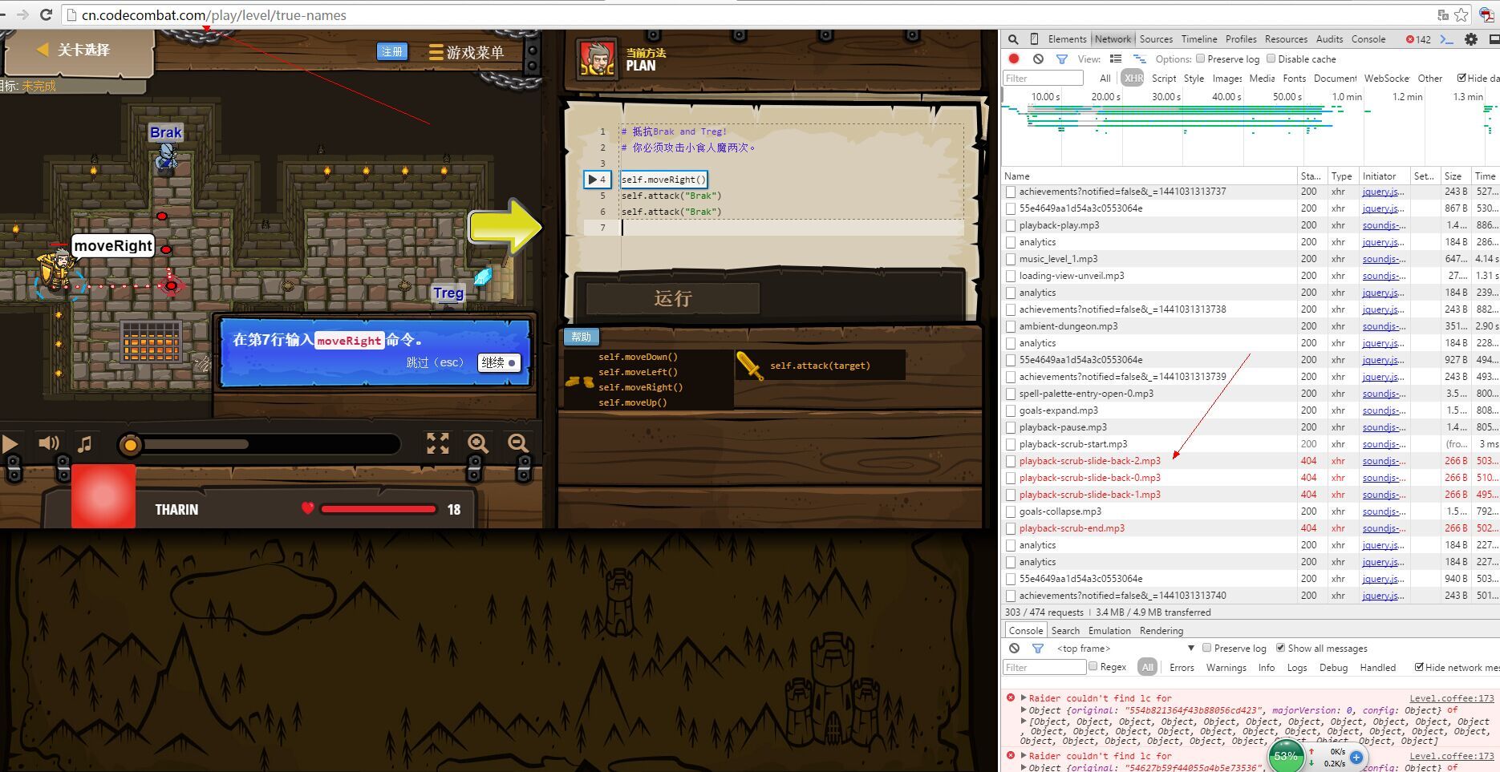The height and width of the screenshot is (772, 1500).
Task: Open DevTools search magnifier icon
Action: (x=1013, y=39)
